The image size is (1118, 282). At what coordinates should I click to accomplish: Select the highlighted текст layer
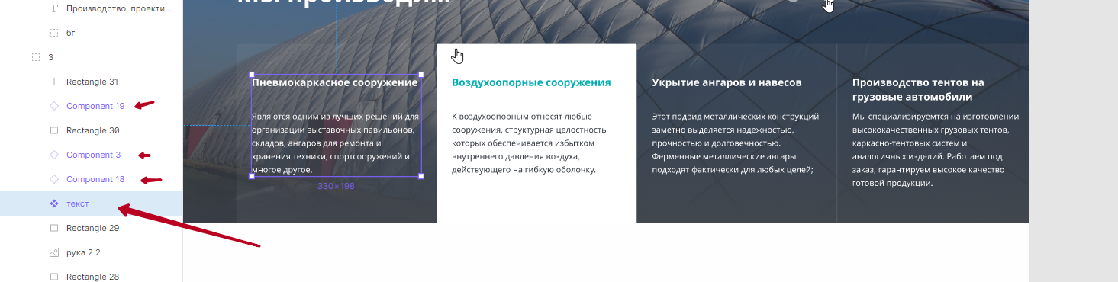click(92, 203)
